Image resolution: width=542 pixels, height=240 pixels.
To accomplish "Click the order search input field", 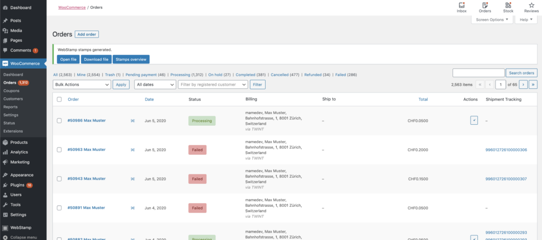I will [x=478, y=73].
